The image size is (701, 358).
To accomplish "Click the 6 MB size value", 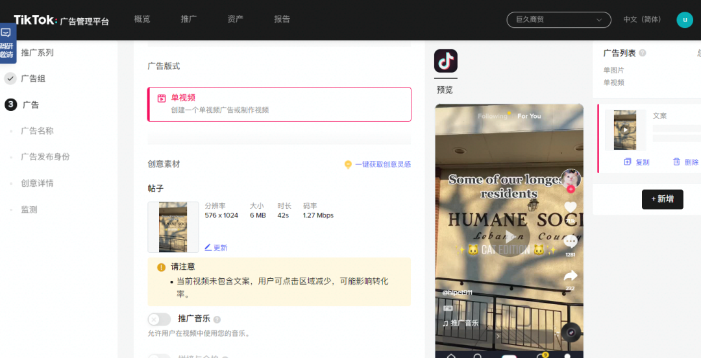I will pos(258,215).
